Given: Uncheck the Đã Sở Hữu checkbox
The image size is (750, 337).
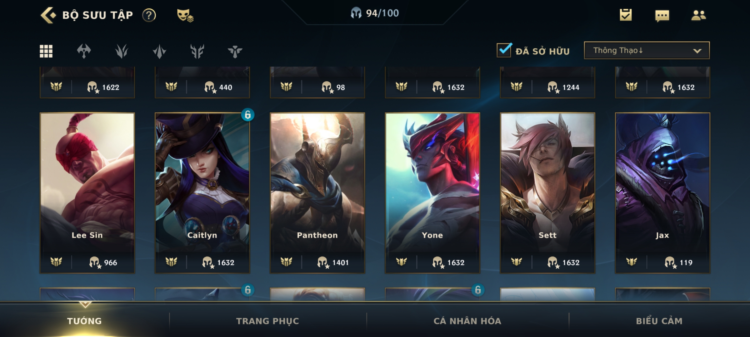Looking at the screenshot, I should tap(504, 50).
